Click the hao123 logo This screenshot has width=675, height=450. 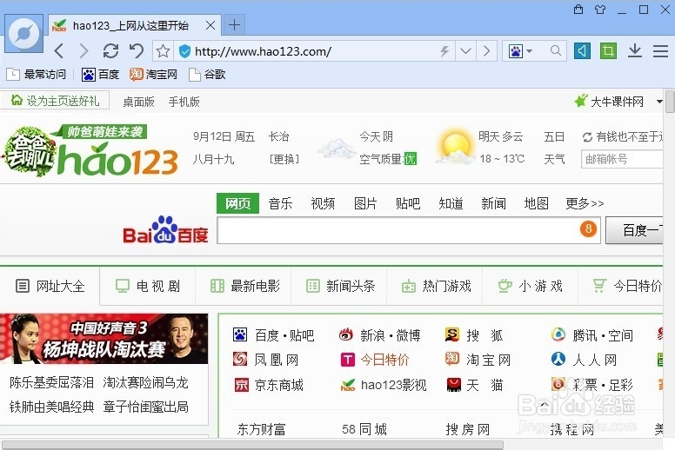pyautogui.click(x=117, y=161)
